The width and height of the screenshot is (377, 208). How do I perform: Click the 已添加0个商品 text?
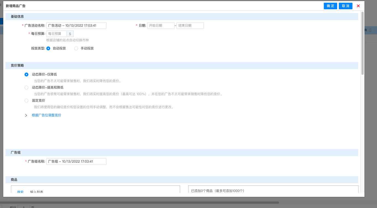218,191
